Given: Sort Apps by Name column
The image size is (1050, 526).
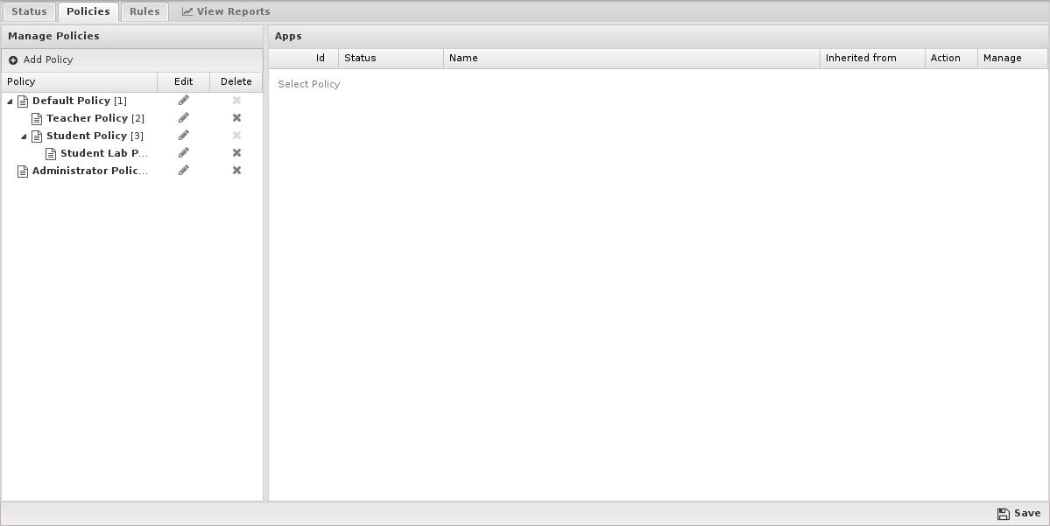Looking at the screenshot, I should pos(631,59).
